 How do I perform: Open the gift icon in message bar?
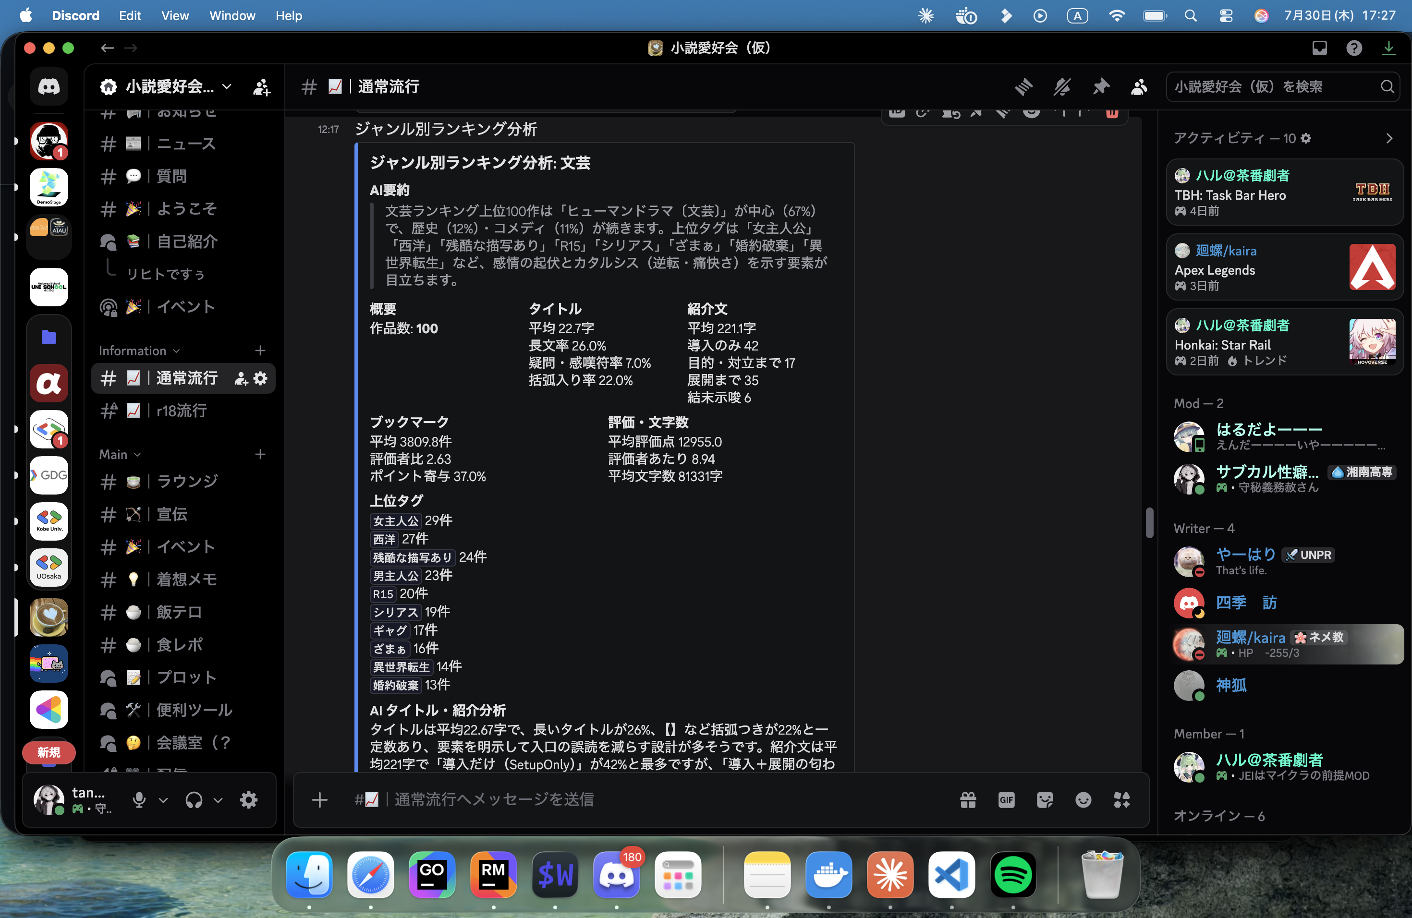pos(968,799)
